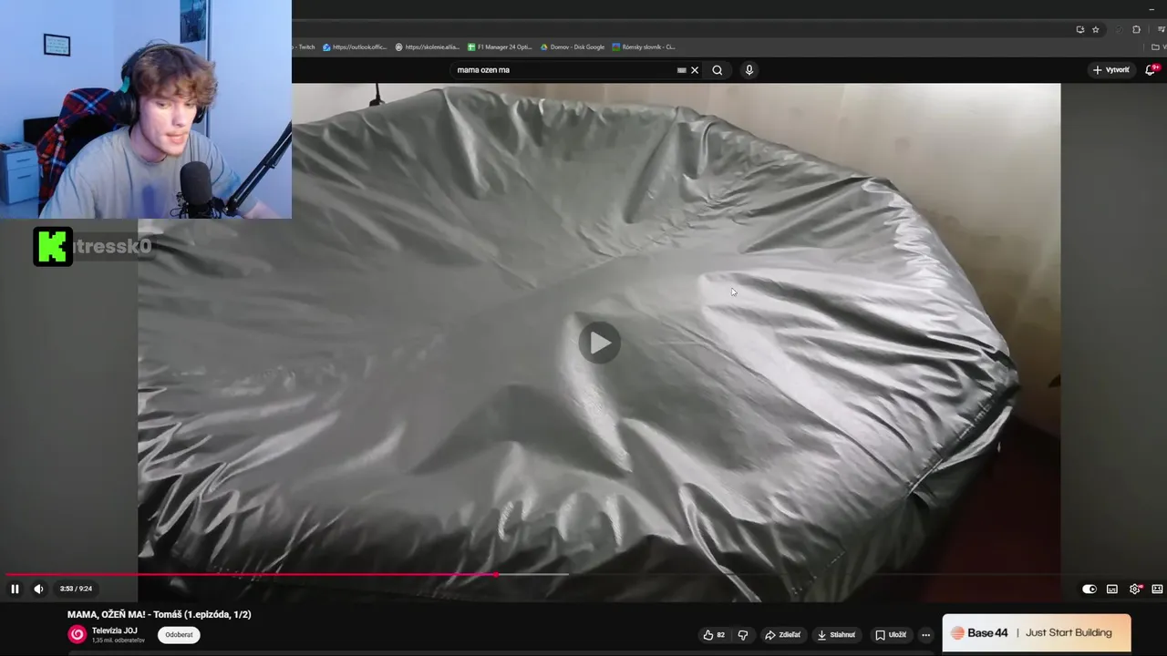Click the time display 3:53 / 9:24
Image resolution: width=1167 pixels, height=656 pixels.
click(76, 589)
